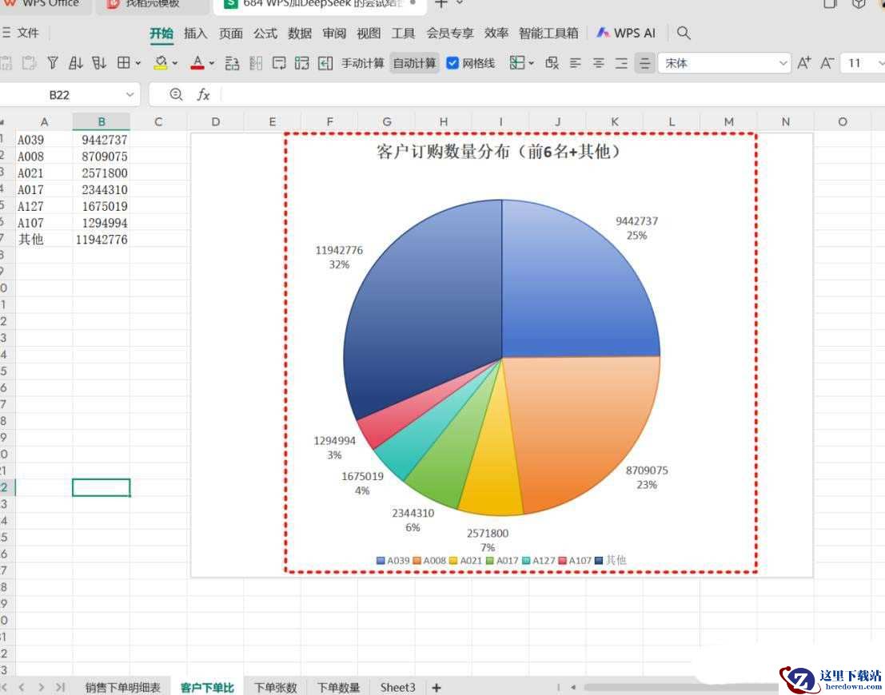Image resolution: width=885 pixels, height=695 pixels.
Task: Expand the fill color dropdown arrow
Action: pyautogui.click(x=175, y=63)
